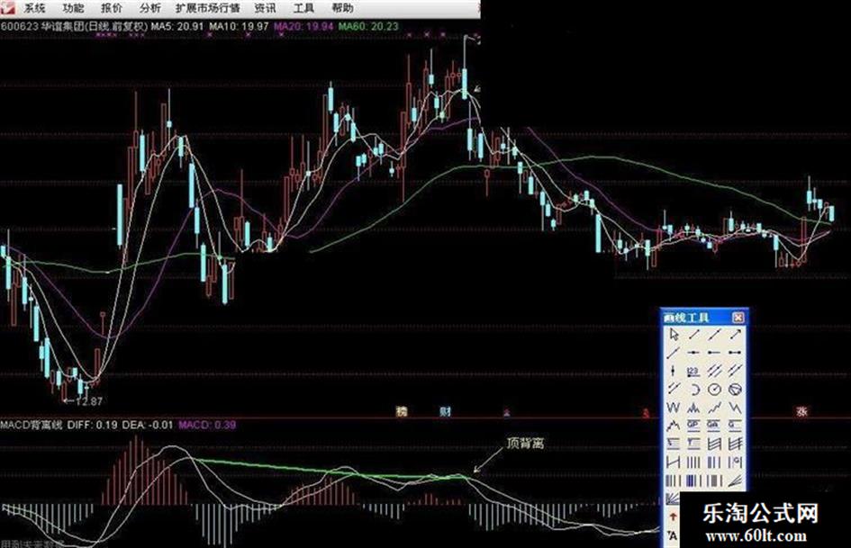Select the arc drawing tool
The width and height of the screenshot is (851, 548).
click(694, 390)
